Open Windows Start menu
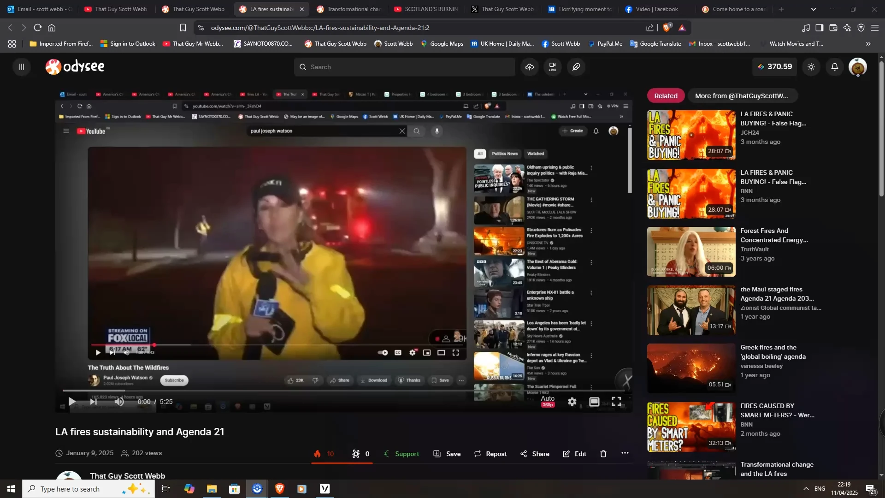Image resolution: width=885 pixels, height=498 pixels. click(11, 489)
